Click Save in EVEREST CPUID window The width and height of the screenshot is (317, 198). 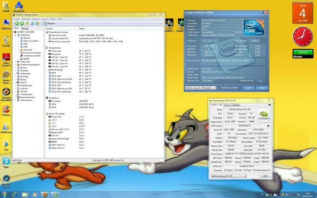point(248,88)
